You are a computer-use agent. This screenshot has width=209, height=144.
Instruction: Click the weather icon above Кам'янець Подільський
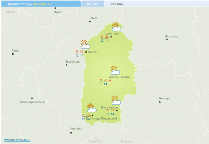point(91,108)
